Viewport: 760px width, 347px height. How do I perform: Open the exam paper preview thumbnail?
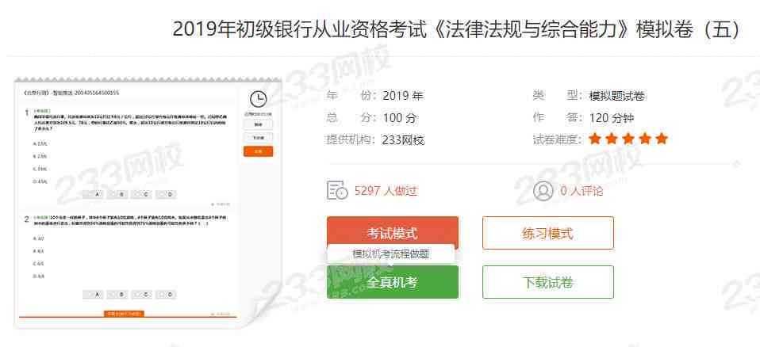[x=148, y=202]
